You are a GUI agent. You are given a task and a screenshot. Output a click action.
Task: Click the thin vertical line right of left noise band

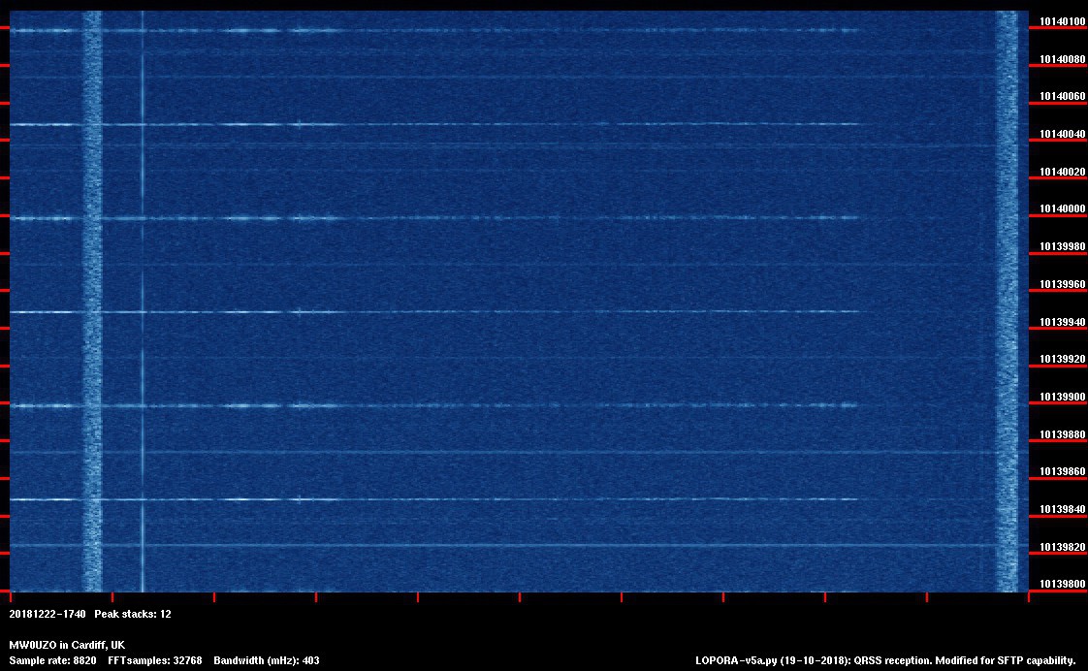143,291
